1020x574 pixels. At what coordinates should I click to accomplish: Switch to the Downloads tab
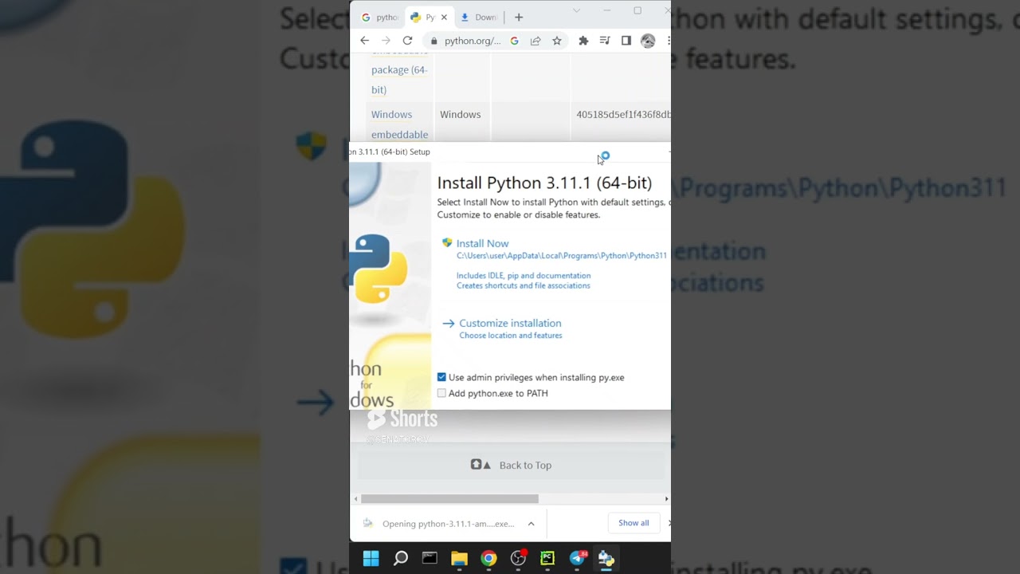tap(479, 17)
